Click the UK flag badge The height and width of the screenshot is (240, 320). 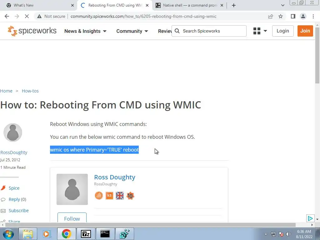[x=120, y=196]
